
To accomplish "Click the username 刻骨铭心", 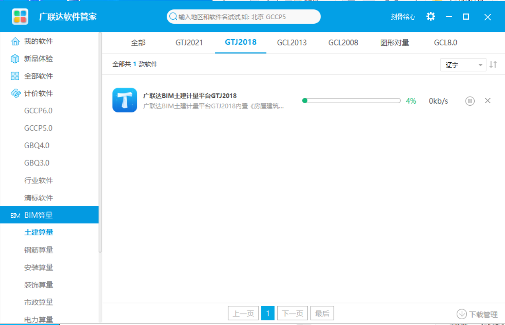I will [x=403, y=17].
